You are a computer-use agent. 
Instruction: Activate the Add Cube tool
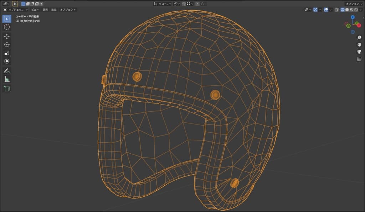(x=7, y=89)
